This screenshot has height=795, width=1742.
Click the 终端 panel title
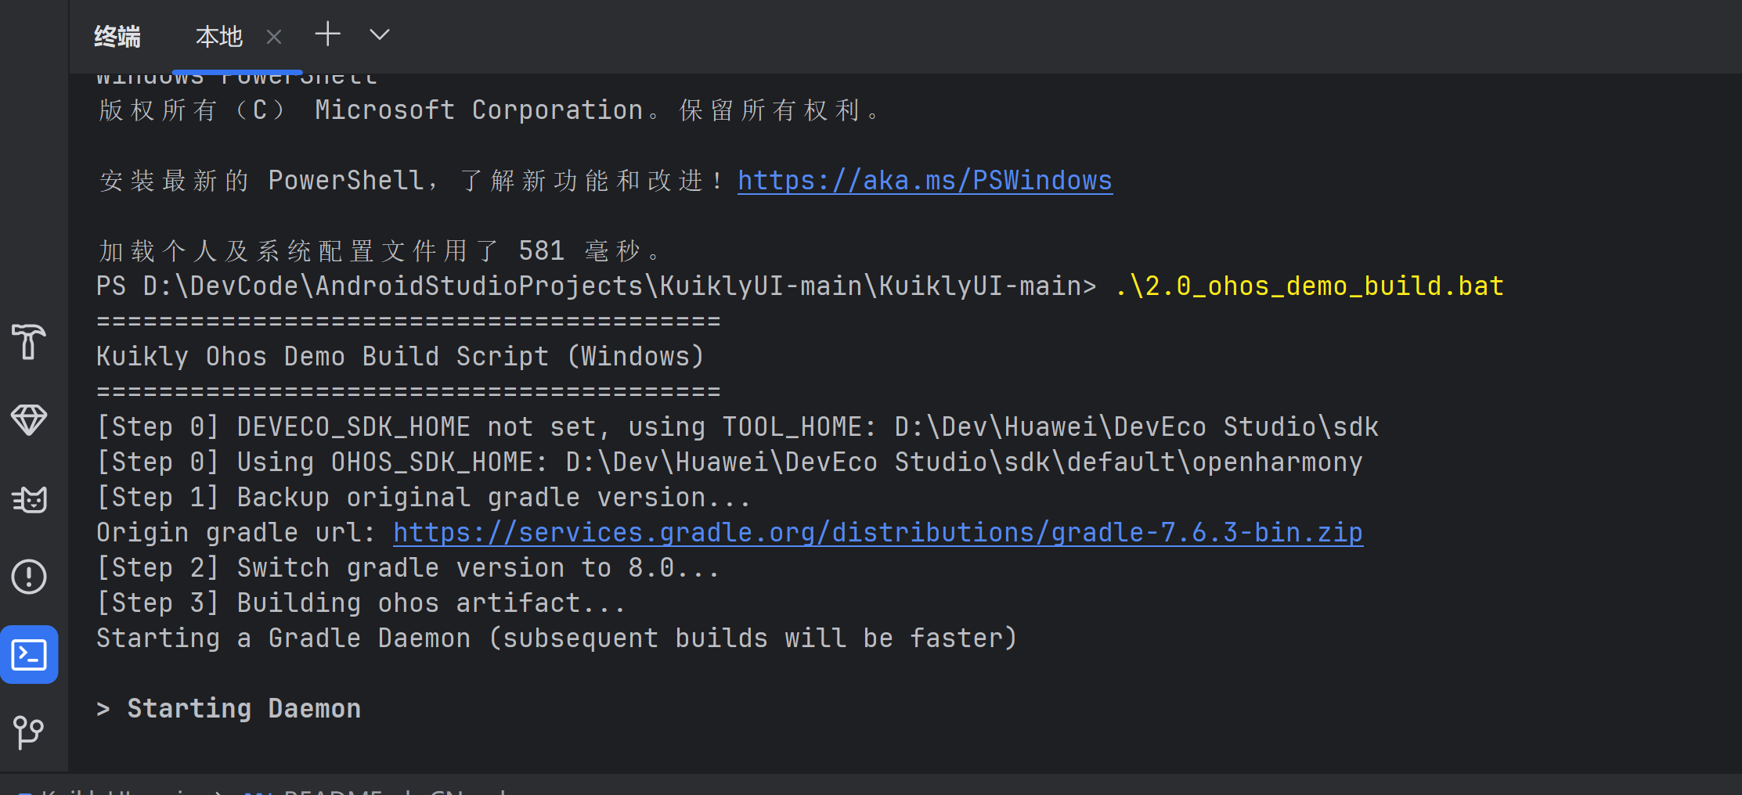(x=117, y=37)
